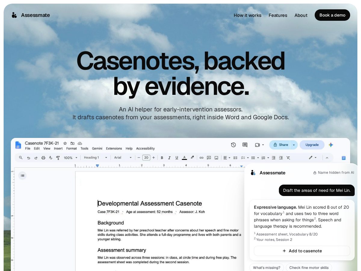Click the font size field showing 20
This screenshot has height=271, width=361.
[146, 157]
